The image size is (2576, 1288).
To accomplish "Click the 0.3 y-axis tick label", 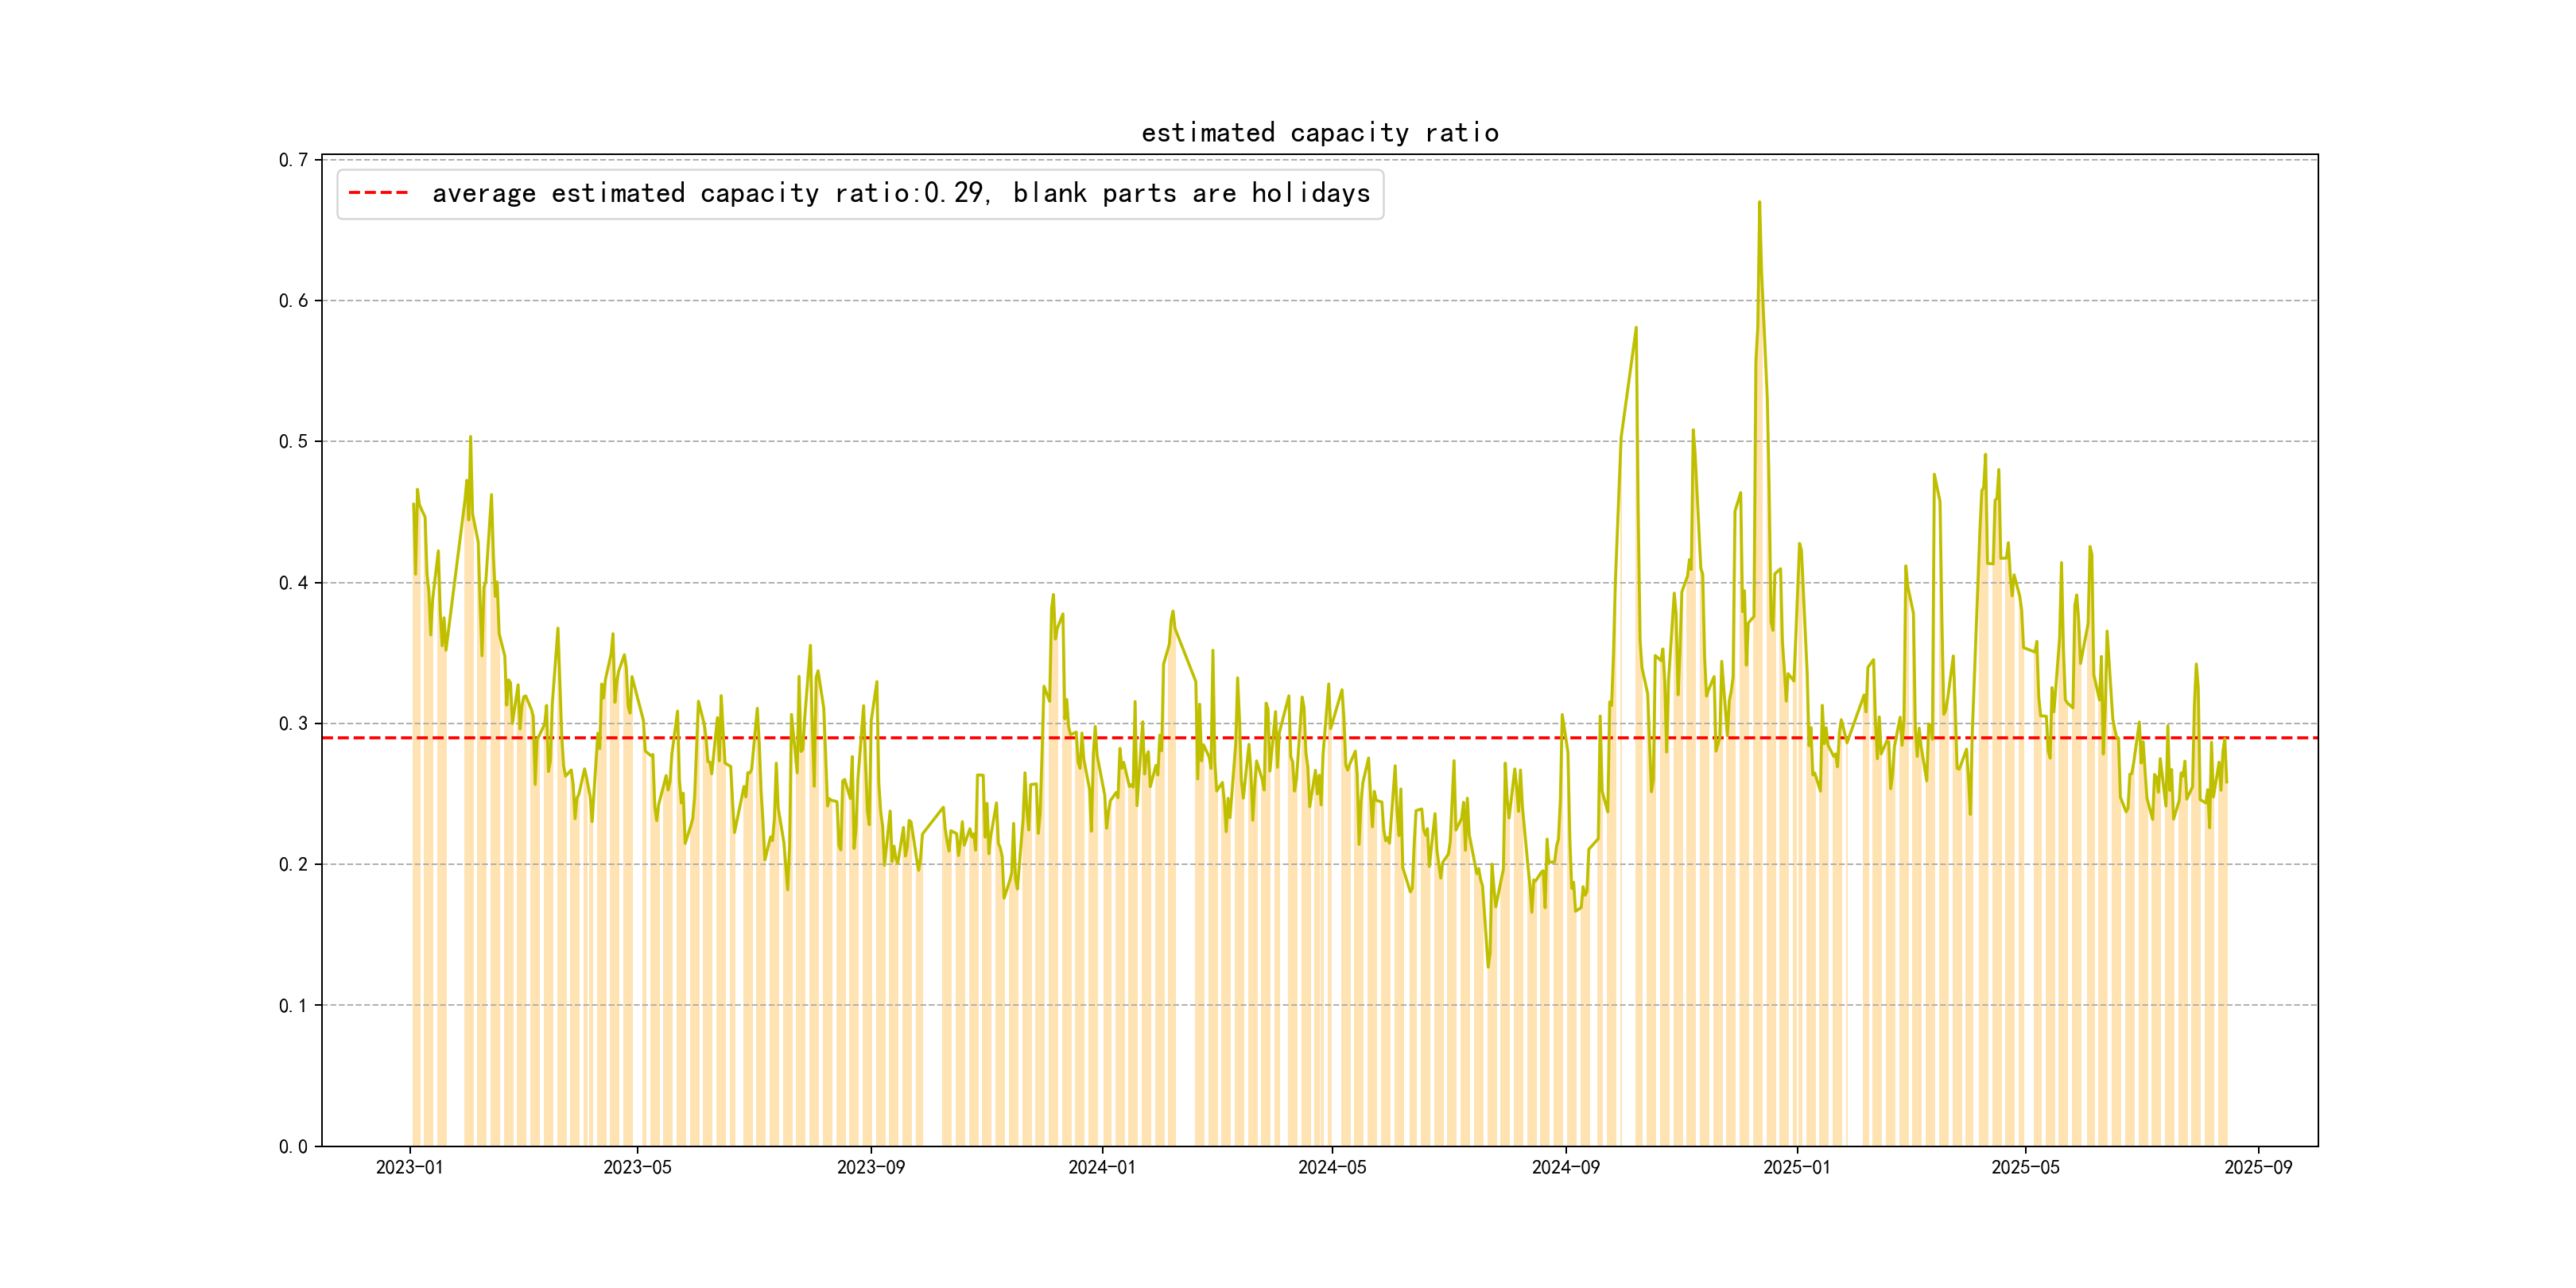I will 293,724.
